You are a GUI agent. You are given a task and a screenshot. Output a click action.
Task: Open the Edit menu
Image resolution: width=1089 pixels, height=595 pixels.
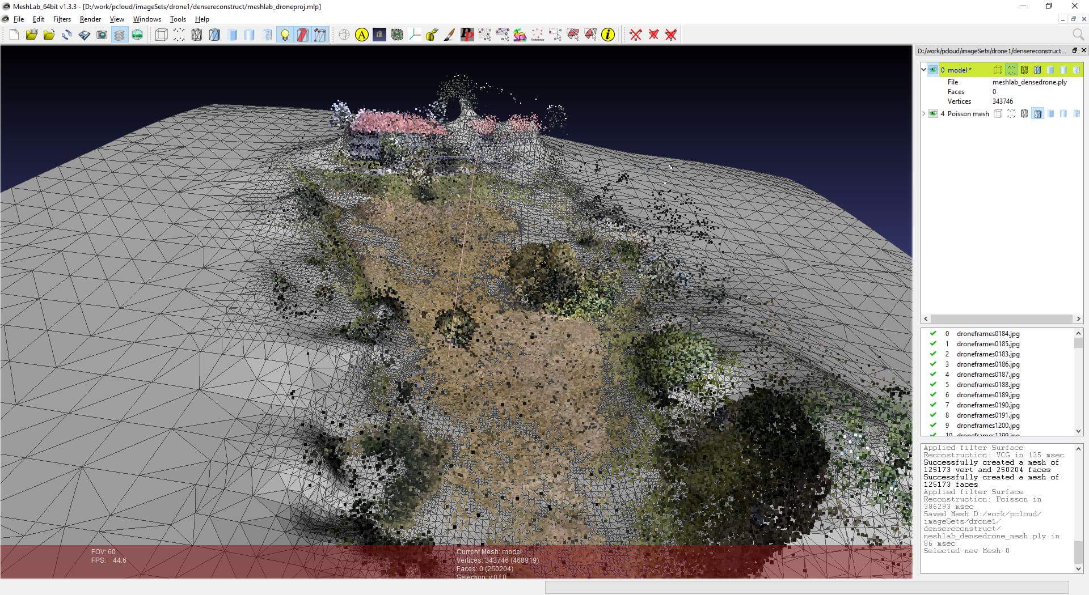(x=39, y=19)
